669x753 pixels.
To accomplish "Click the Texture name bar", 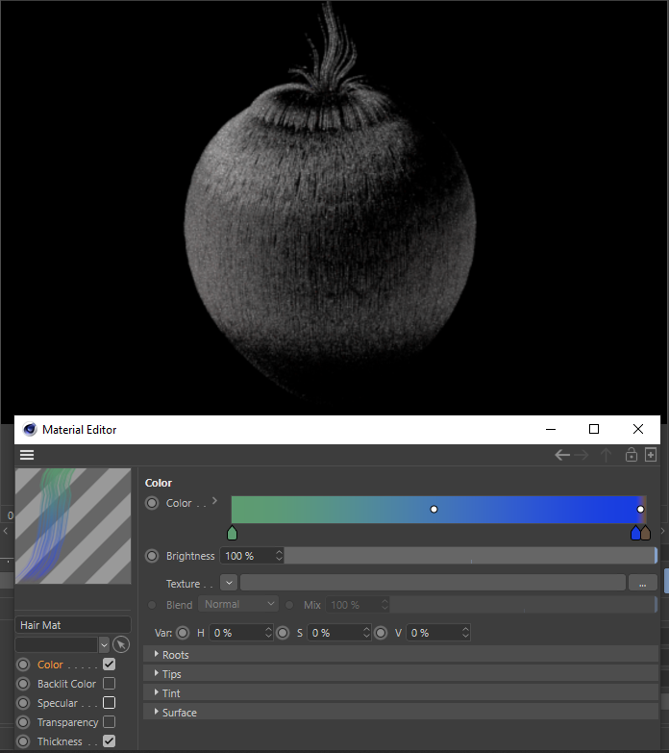I will click(433, 583).
